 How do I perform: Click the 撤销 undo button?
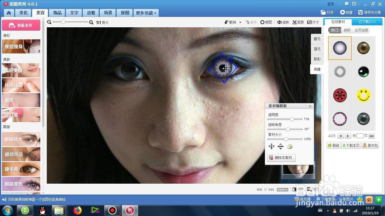pyautogui.click(x=230, y=22)
